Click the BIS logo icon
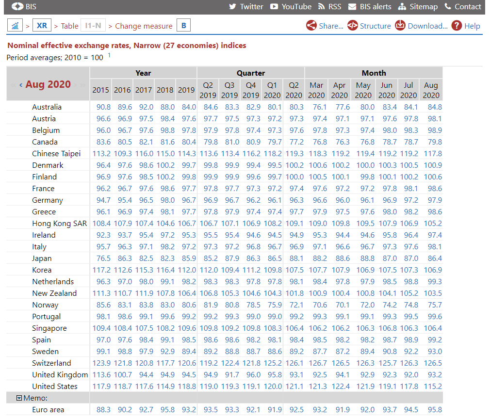This screenshot has height=420, width=490. pyautogui.click(x=17, y=7)
